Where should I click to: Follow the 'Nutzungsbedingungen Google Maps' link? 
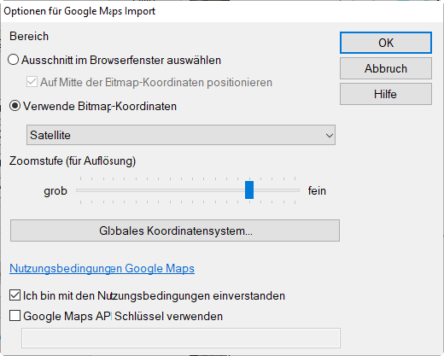[x=102, y=268]
